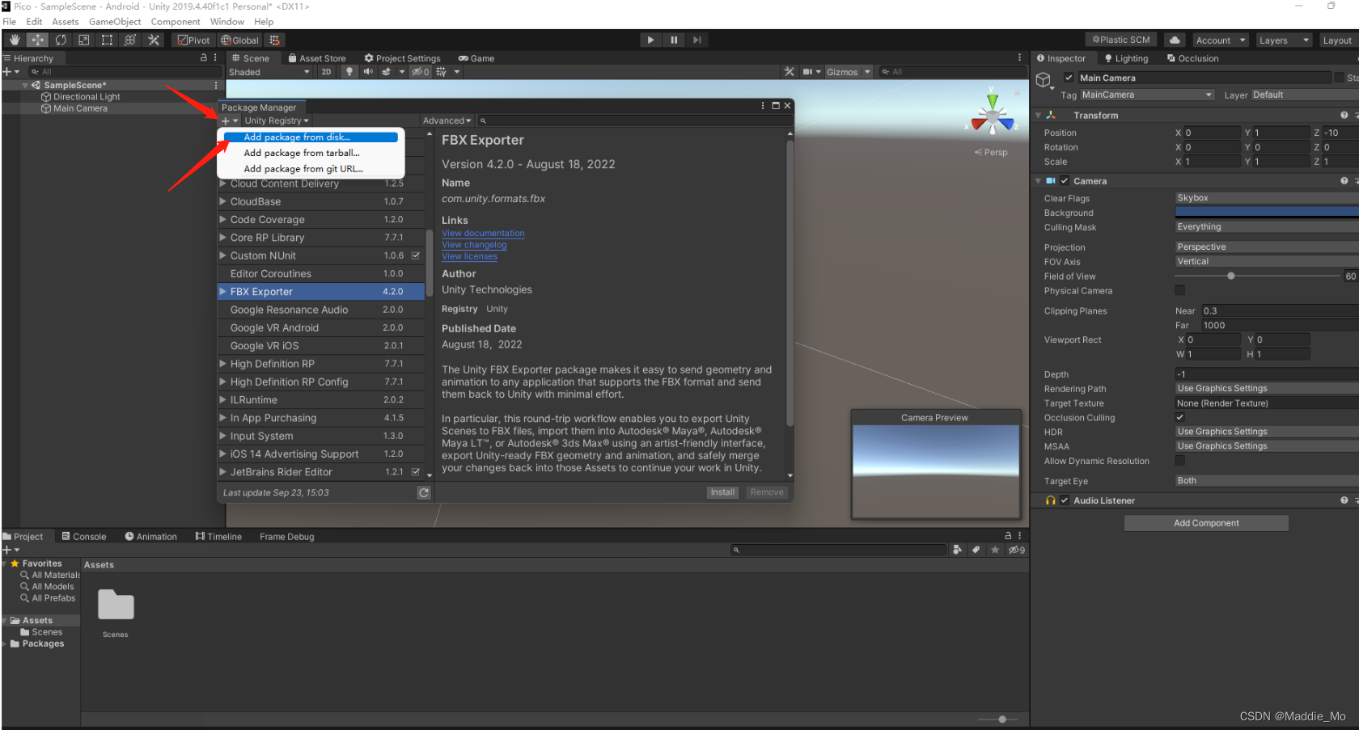Click the Pause button
Image resolution: width=1359 pixels, height=730 pixels.
tap(674, 40)
